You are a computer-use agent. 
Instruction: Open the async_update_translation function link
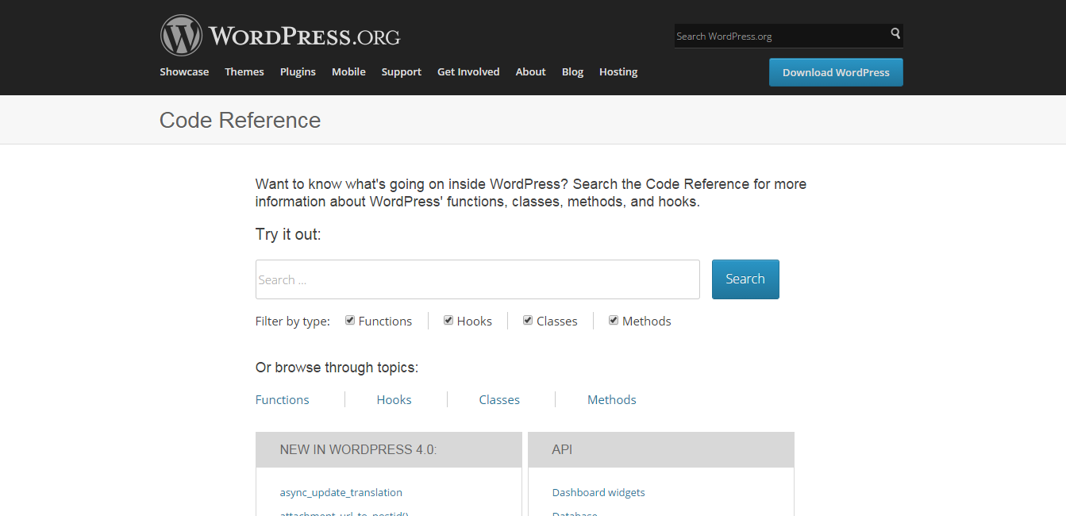point(341,492)
